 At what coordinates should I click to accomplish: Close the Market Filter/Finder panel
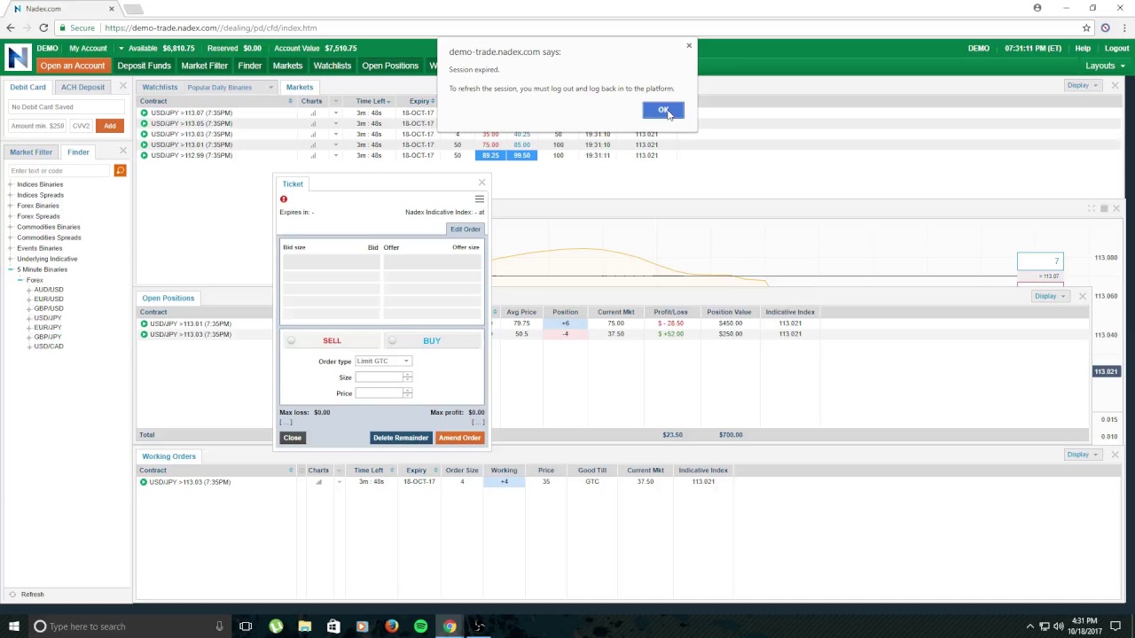click(x=122, y=151)
